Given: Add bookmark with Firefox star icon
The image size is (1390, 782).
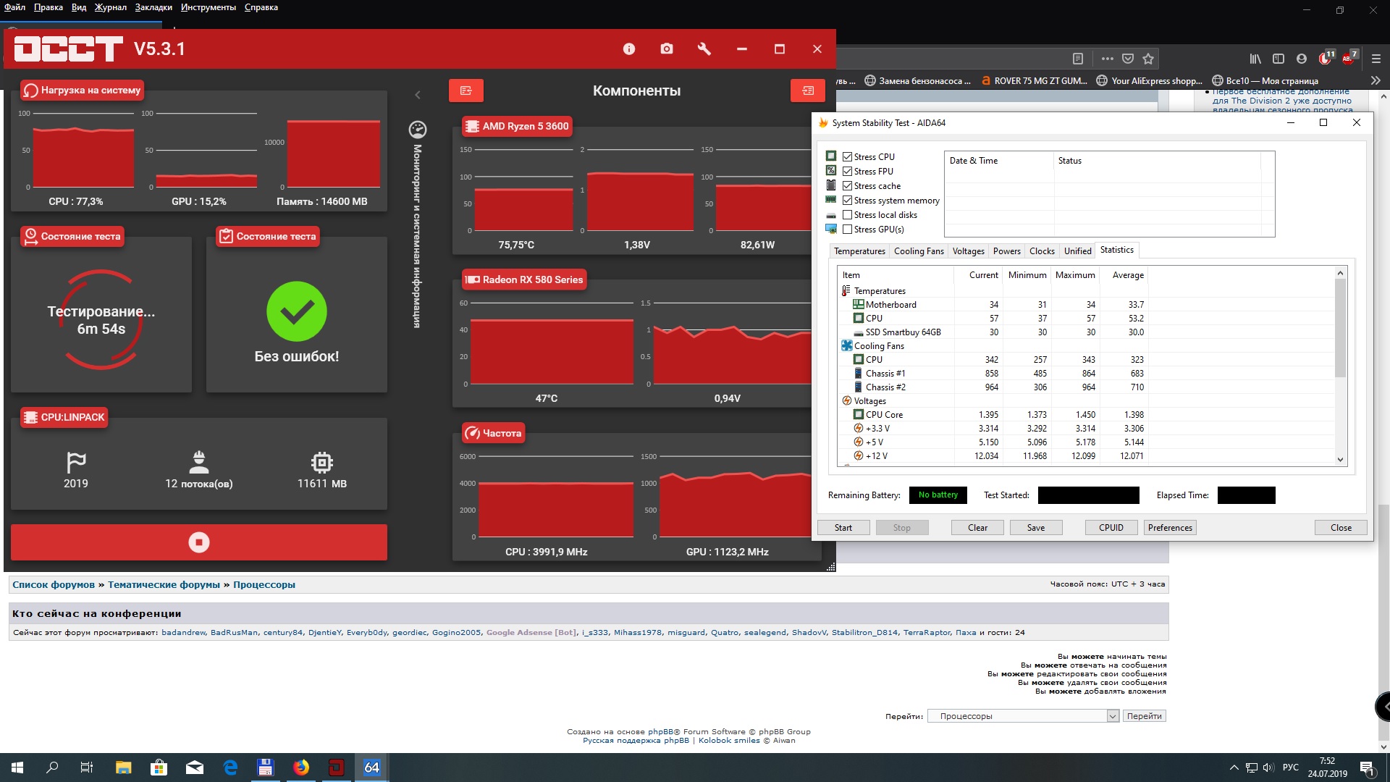Looking at the screenshot, I should (x=1148, y=59).
